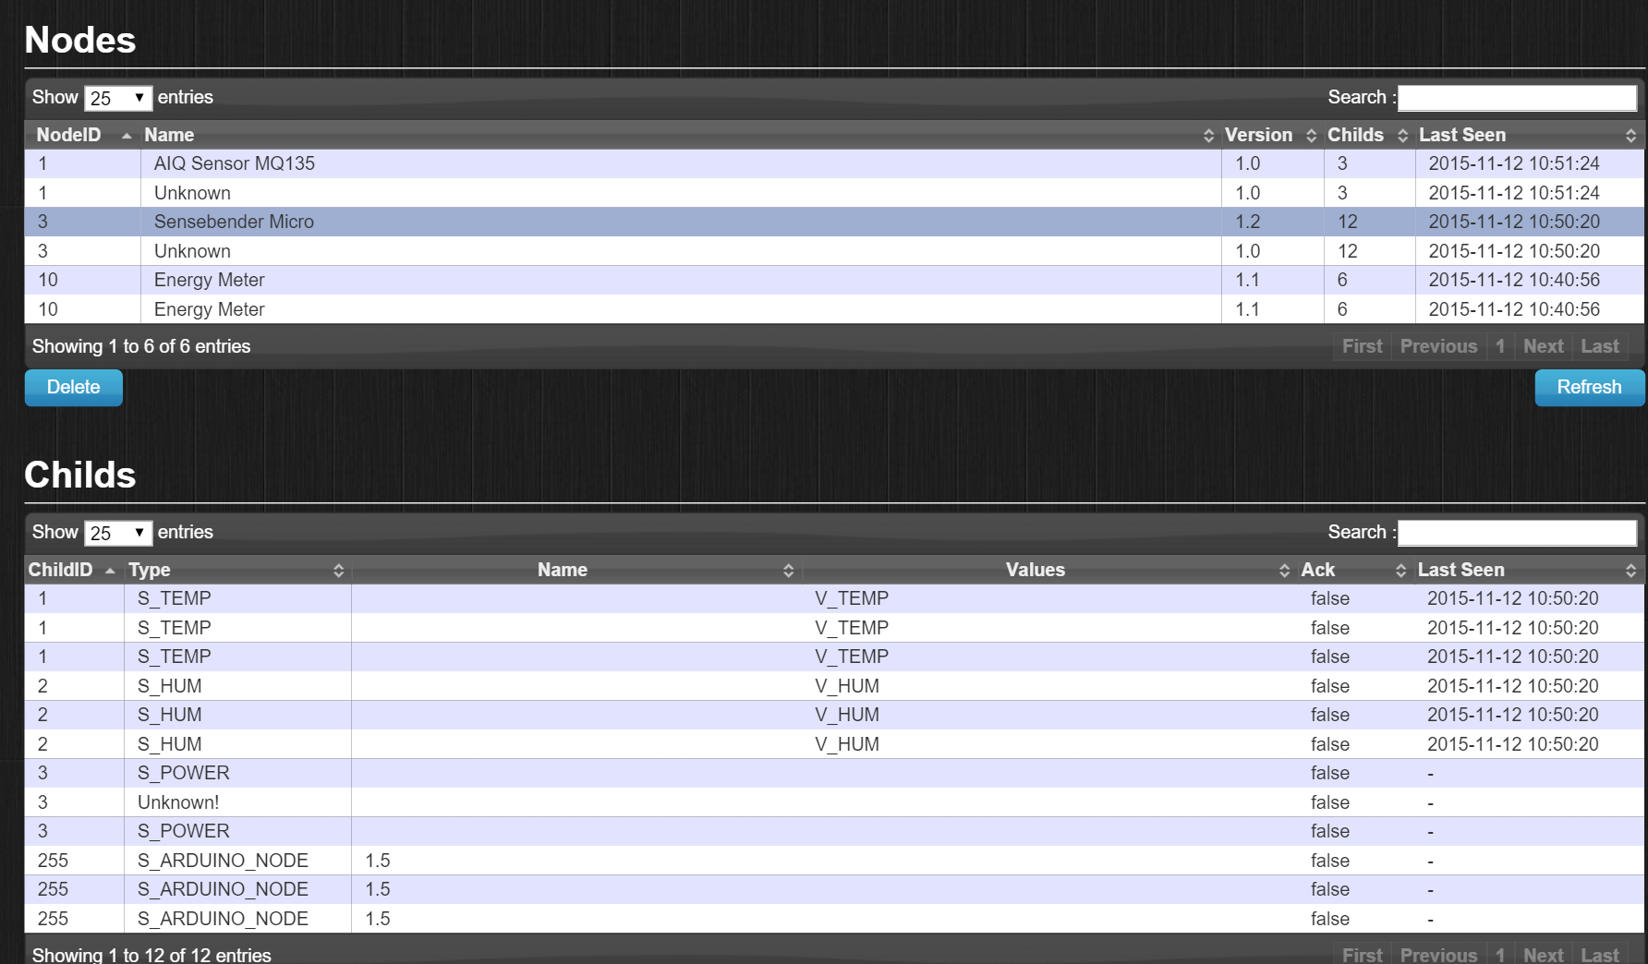Select the Unknown node with 3 childs
Viewport: 1648px width, 964px height.
[x=834, y=193]
